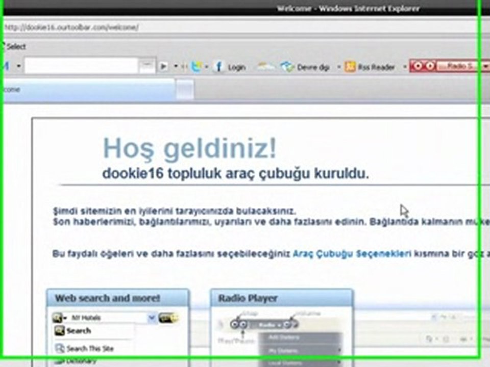Expand dropdown next to search go arrow

click(176, 66)
